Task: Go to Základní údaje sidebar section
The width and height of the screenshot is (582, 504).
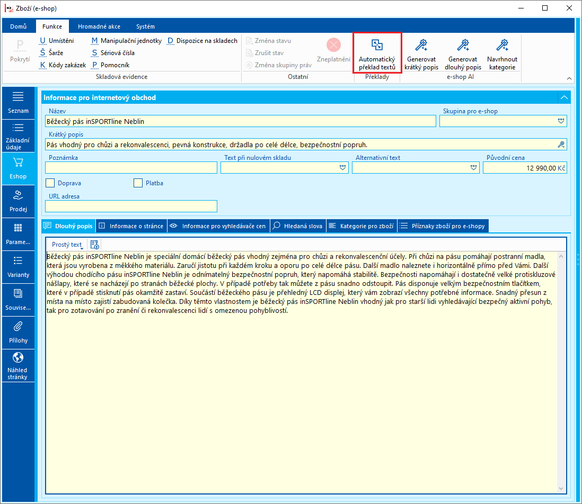Action: point(18,136)
